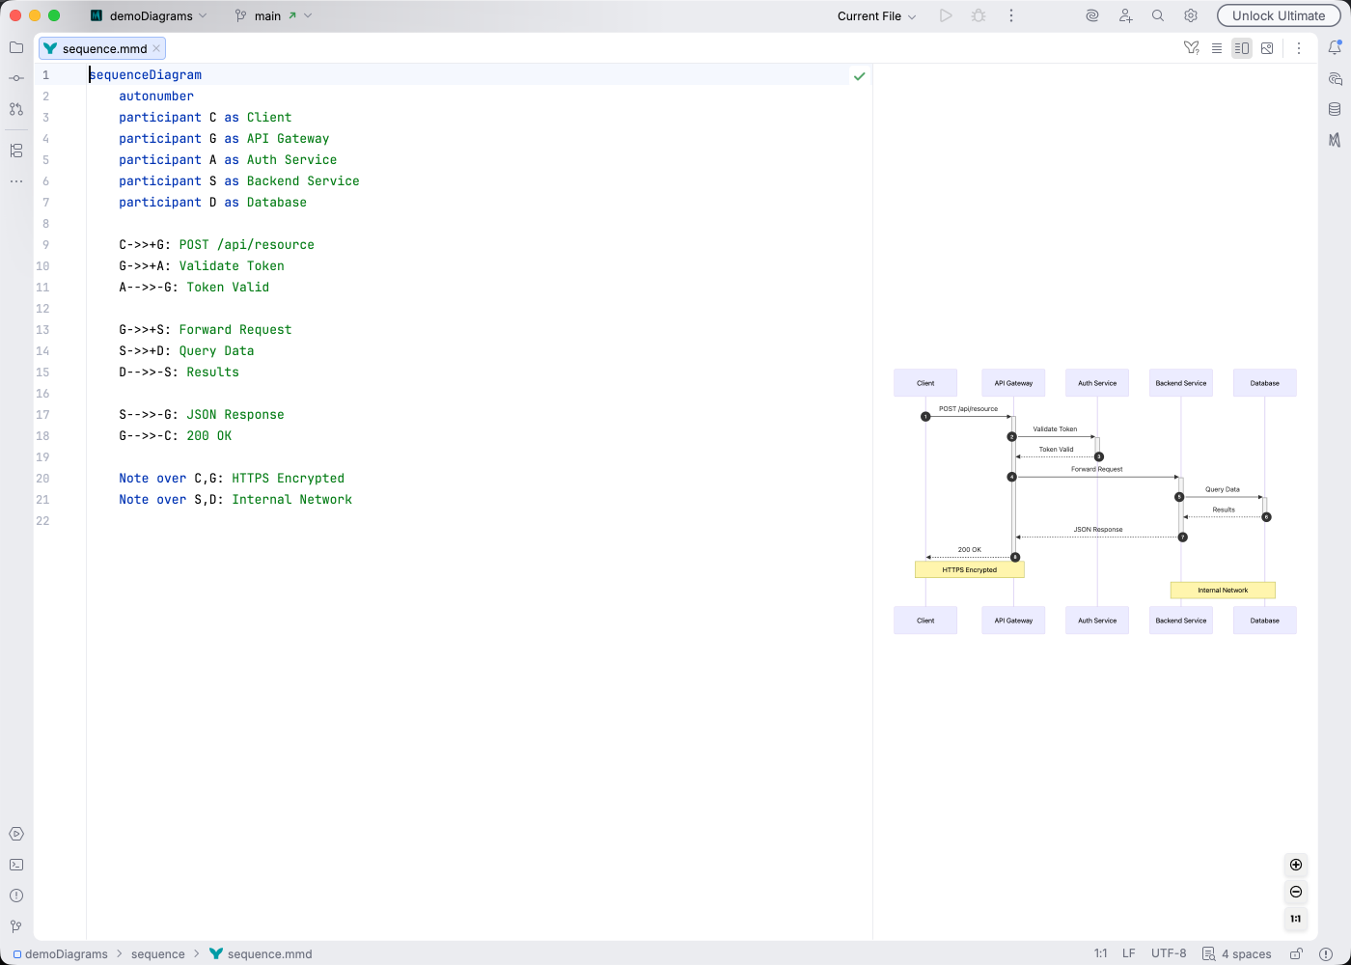Open the Current File run configuration dropdown
The width and height of the screenshot is (1351, 965).
coord(874,15)
